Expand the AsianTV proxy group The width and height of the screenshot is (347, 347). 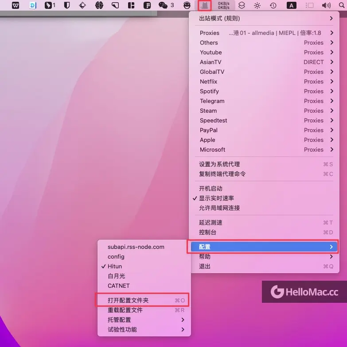(264, 62)
